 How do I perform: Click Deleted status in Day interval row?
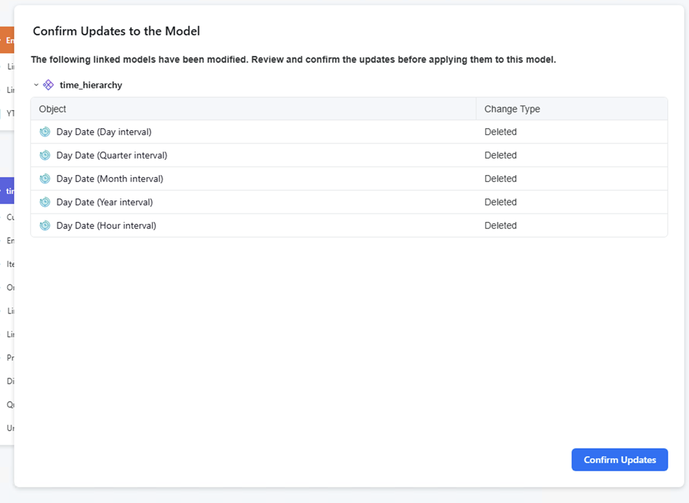pos(500,132)
